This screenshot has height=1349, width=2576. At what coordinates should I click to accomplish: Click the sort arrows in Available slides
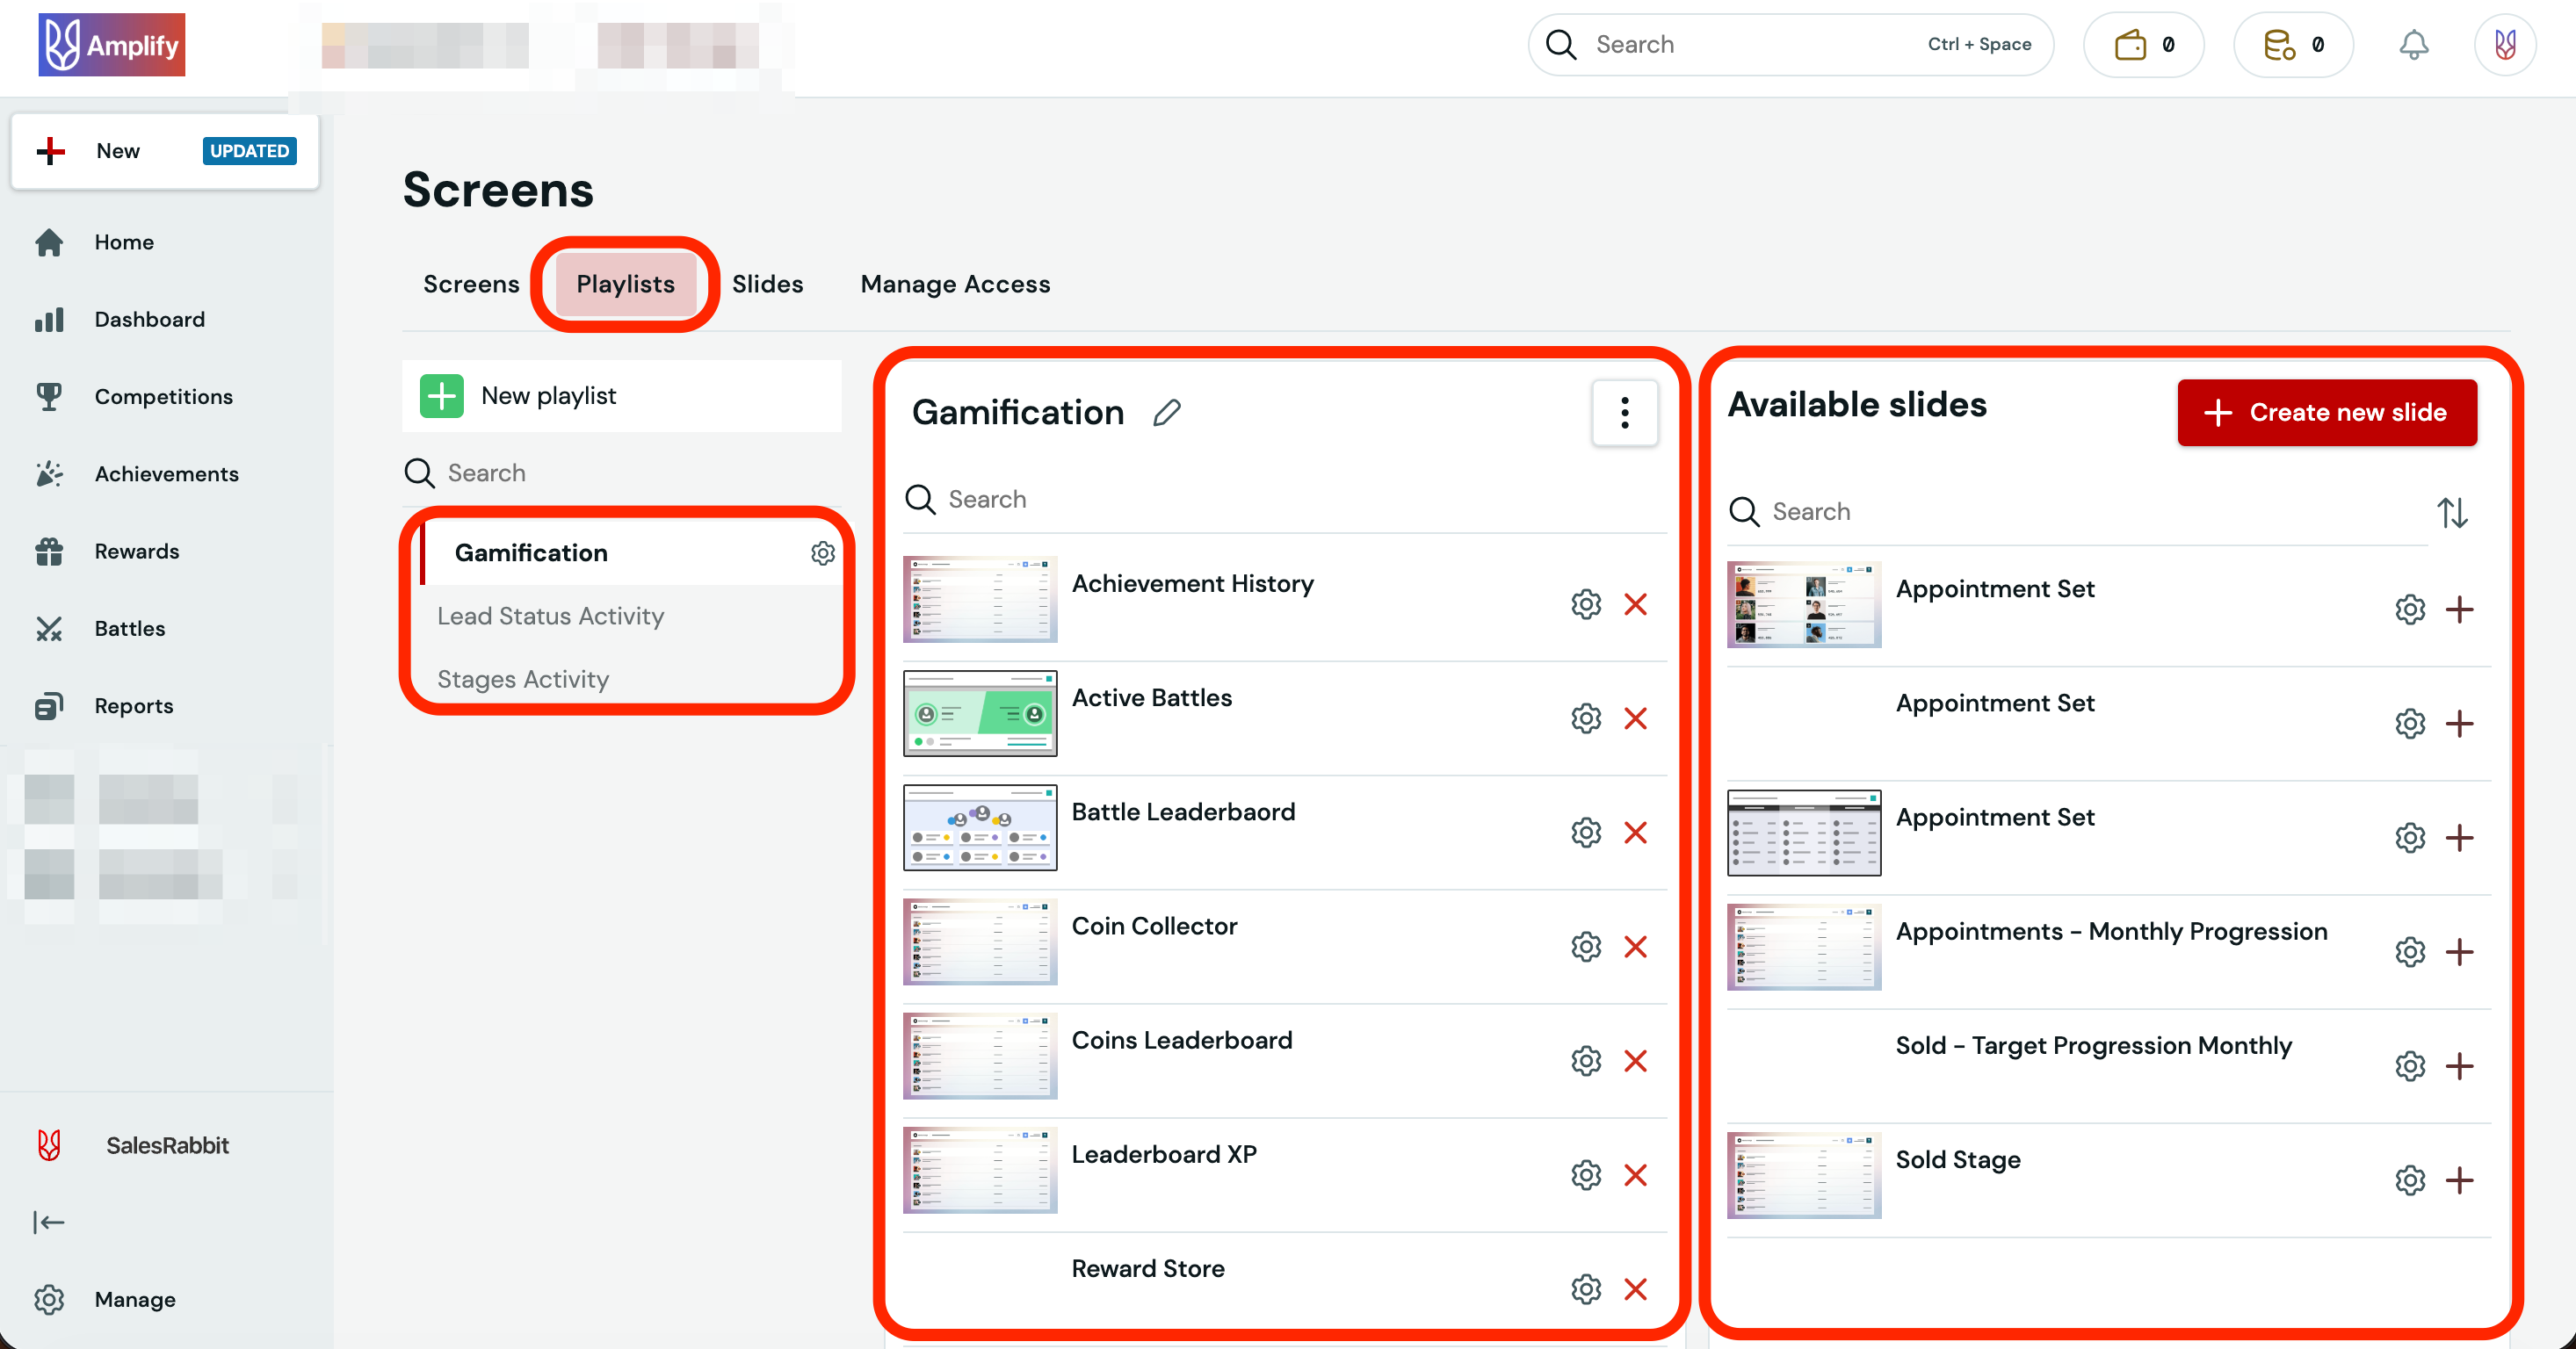(2451, 513)
